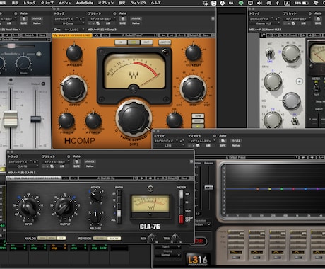Click the Save button in H-Comp Waves toolbar
Viewport: 325px width, 269px height.
point(206,35)
